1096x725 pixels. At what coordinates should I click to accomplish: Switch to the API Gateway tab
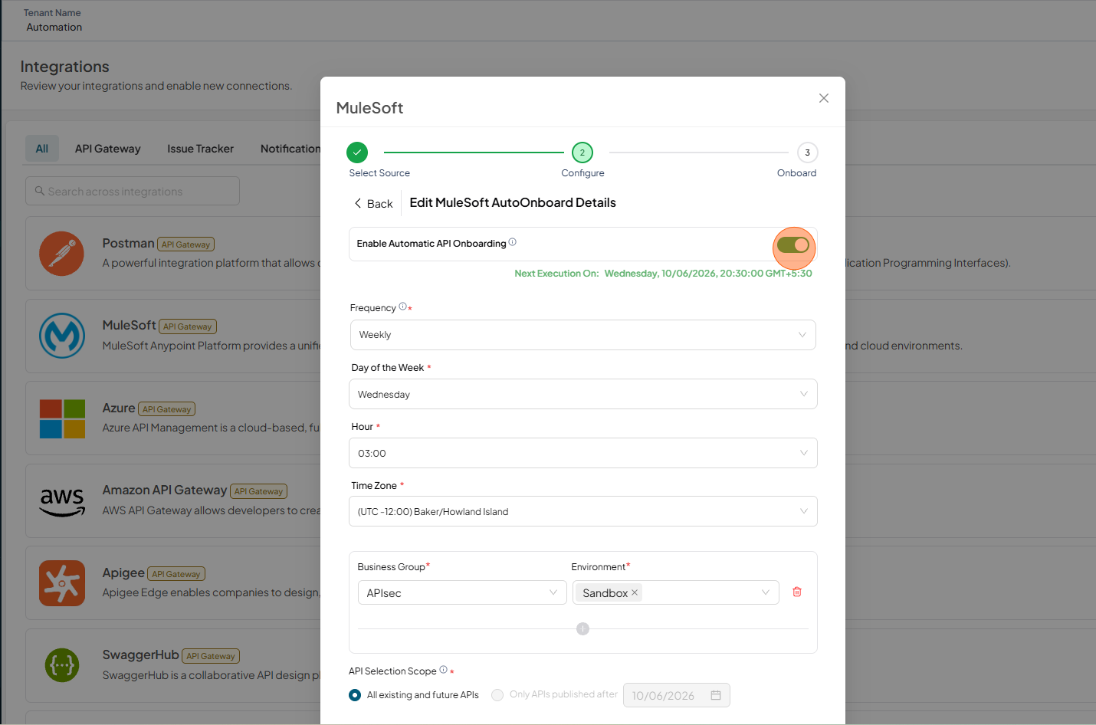click(108, 149)
